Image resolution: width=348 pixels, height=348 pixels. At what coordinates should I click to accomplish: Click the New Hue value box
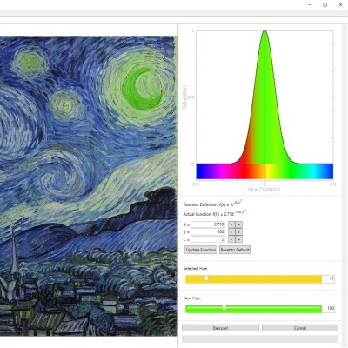328,308
